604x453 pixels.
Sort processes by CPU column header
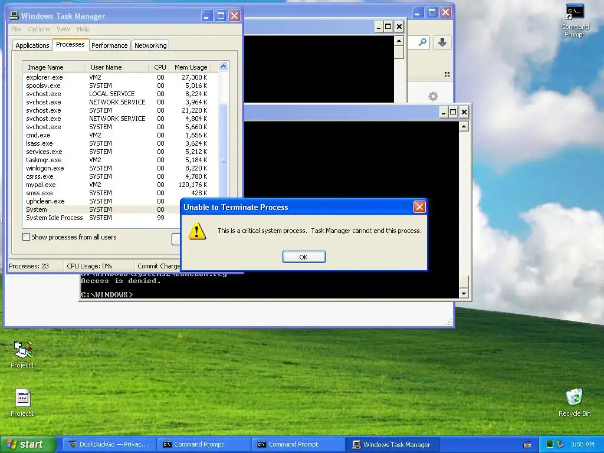tap(159, 67)
